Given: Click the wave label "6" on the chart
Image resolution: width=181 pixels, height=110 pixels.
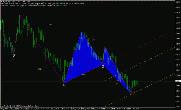Looking at the screenshot, I should tap(14, 55).
